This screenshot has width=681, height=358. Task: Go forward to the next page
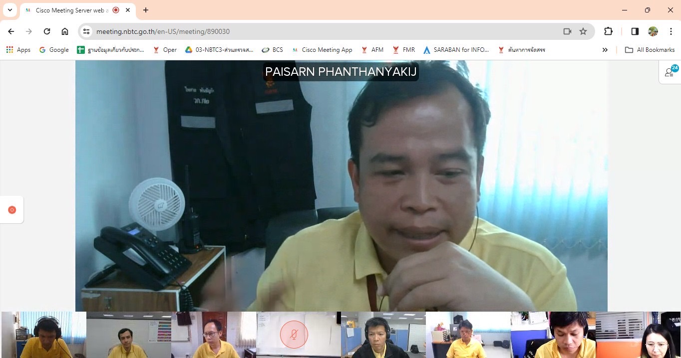pyautogui.click(x=29, y=31)
